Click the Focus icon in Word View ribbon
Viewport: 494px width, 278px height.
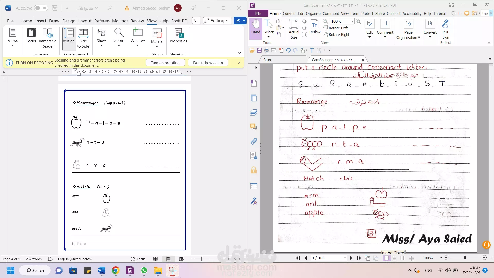[31, 36]
